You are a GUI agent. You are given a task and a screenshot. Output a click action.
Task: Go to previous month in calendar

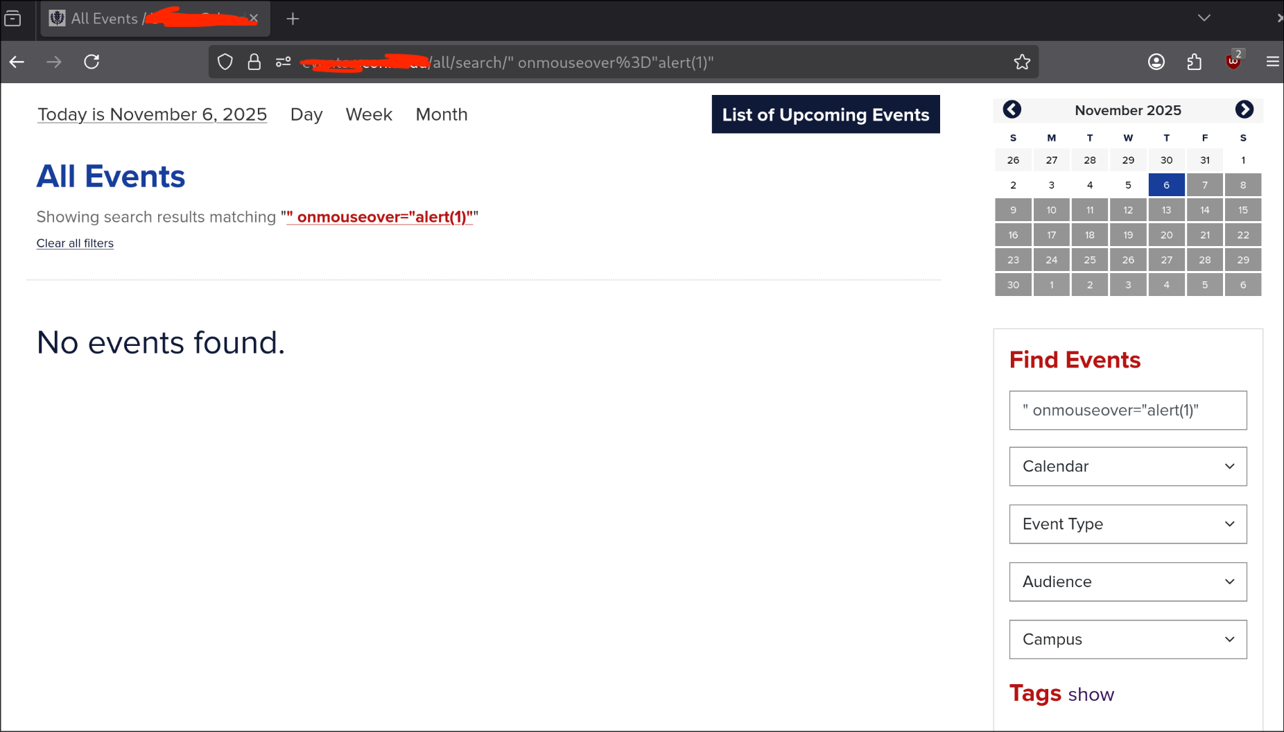pos(1012,110)
